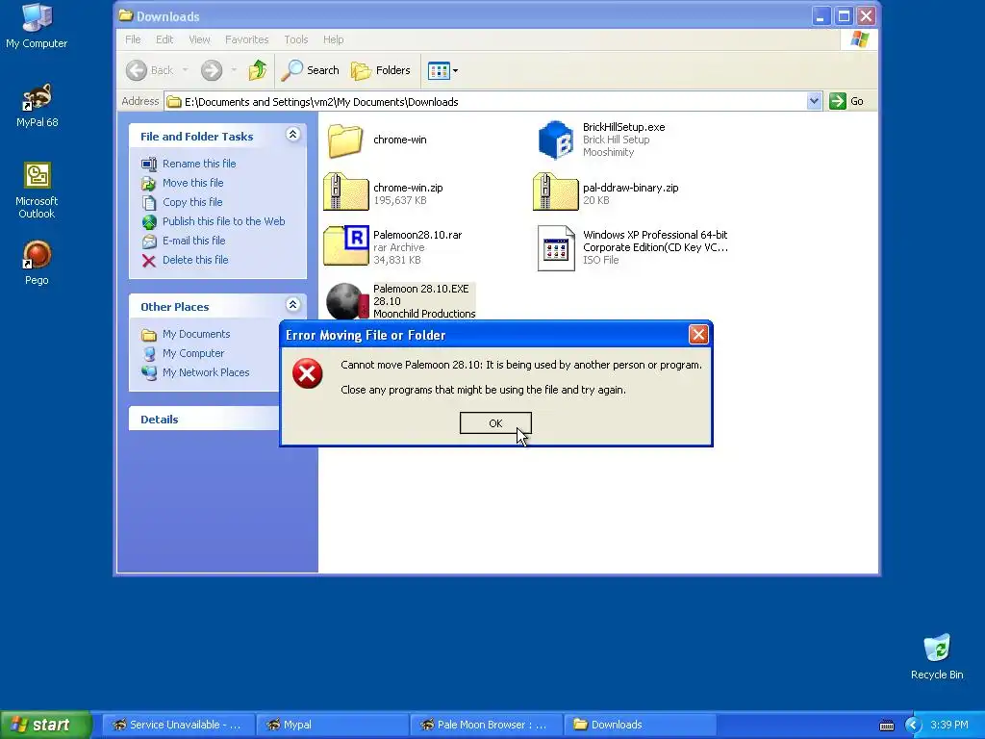This screenshot has width=985, height=739.
Task: Click the 'chrome-win.zip' file name
Action: [408, 188]
